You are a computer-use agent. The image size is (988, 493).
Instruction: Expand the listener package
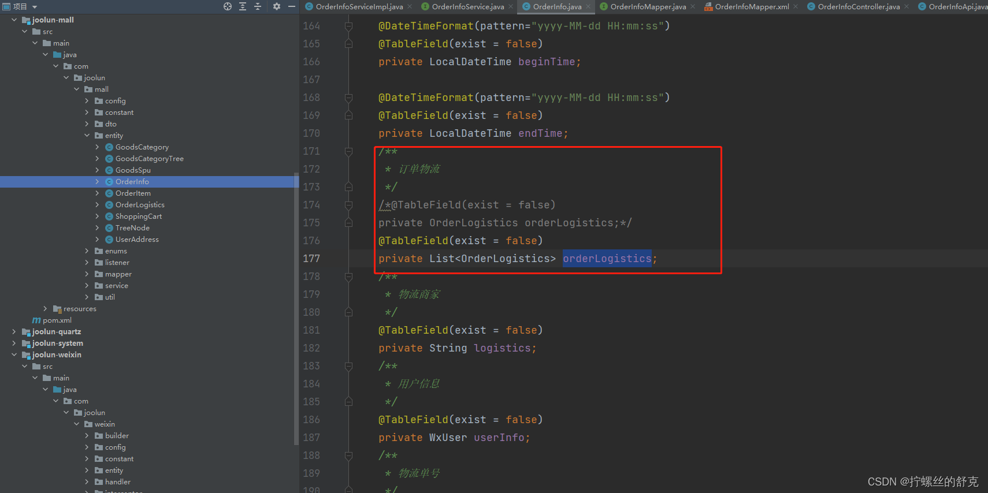pyautogui.click(x=87, y=263)
